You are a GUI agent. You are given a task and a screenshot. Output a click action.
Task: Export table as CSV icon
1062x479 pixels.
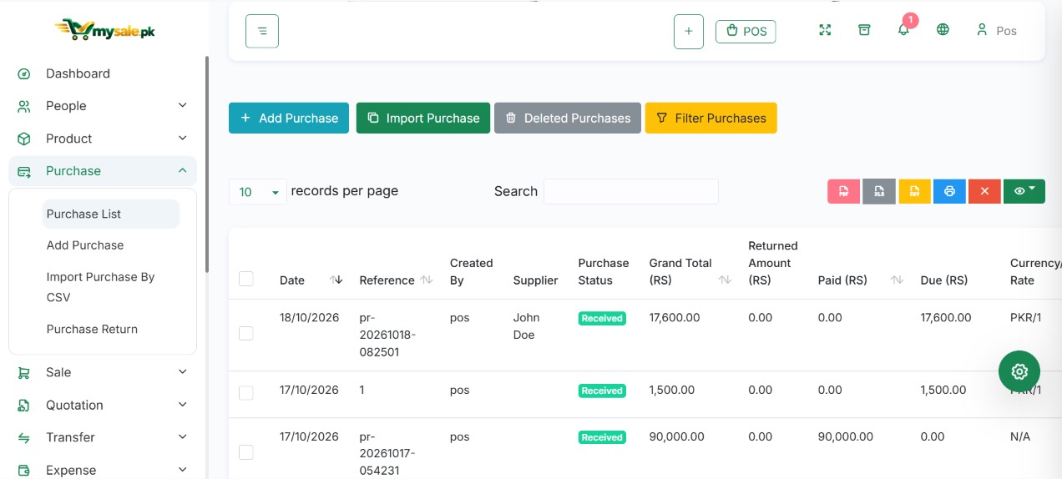(914, 191)
